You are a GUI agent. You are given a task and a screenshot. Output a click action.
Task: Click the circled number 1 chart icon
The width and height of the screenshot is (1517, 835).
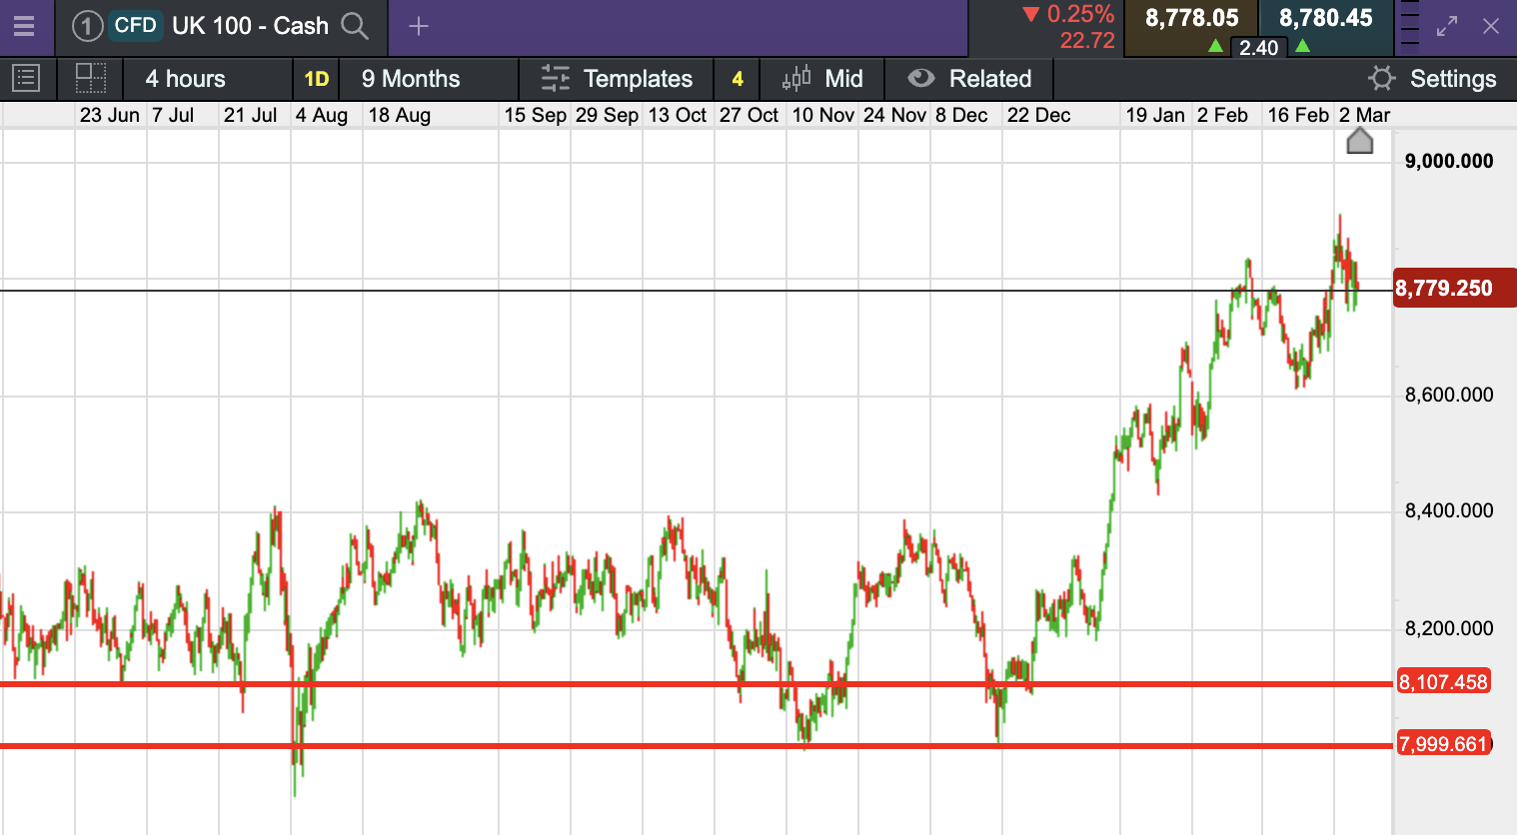(x=87, y=26)
